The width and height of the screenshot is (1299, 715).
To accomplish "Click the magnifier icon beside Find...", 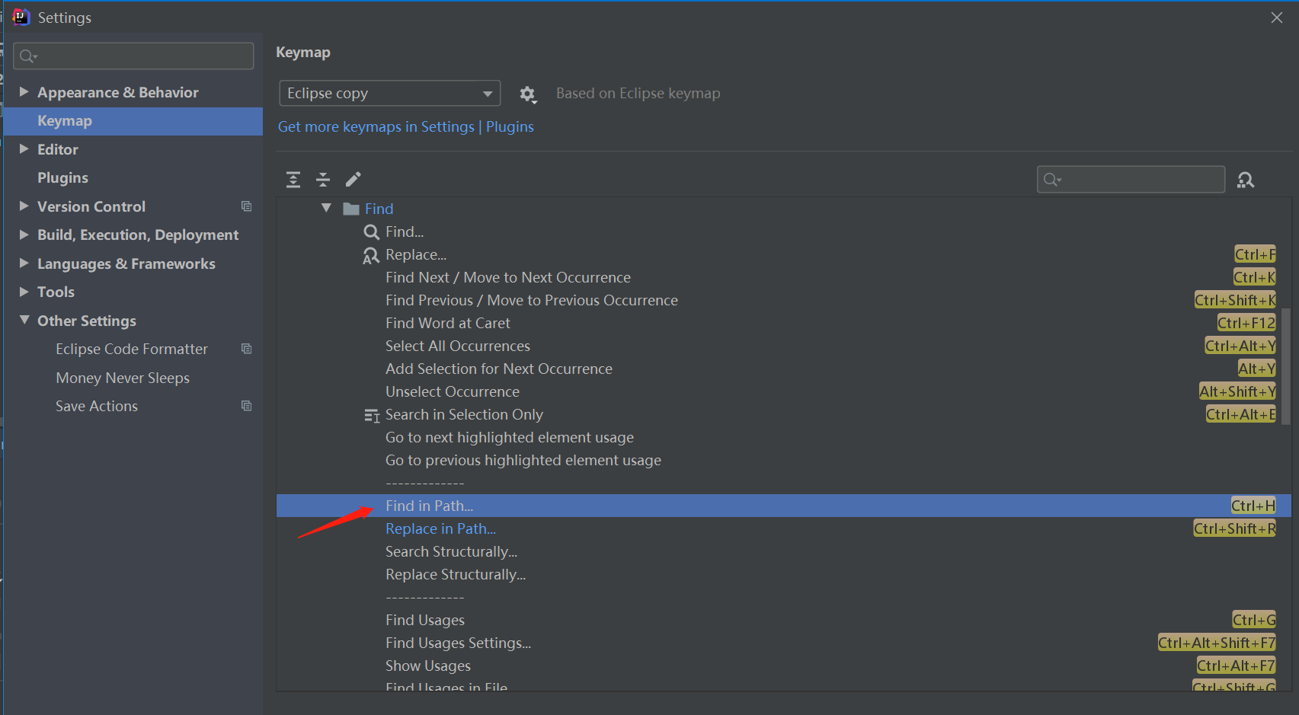I will [x=371, y=232].
